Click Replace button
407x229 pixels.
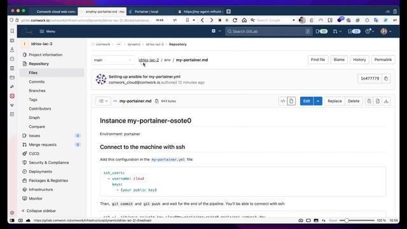tap(335, 101)
